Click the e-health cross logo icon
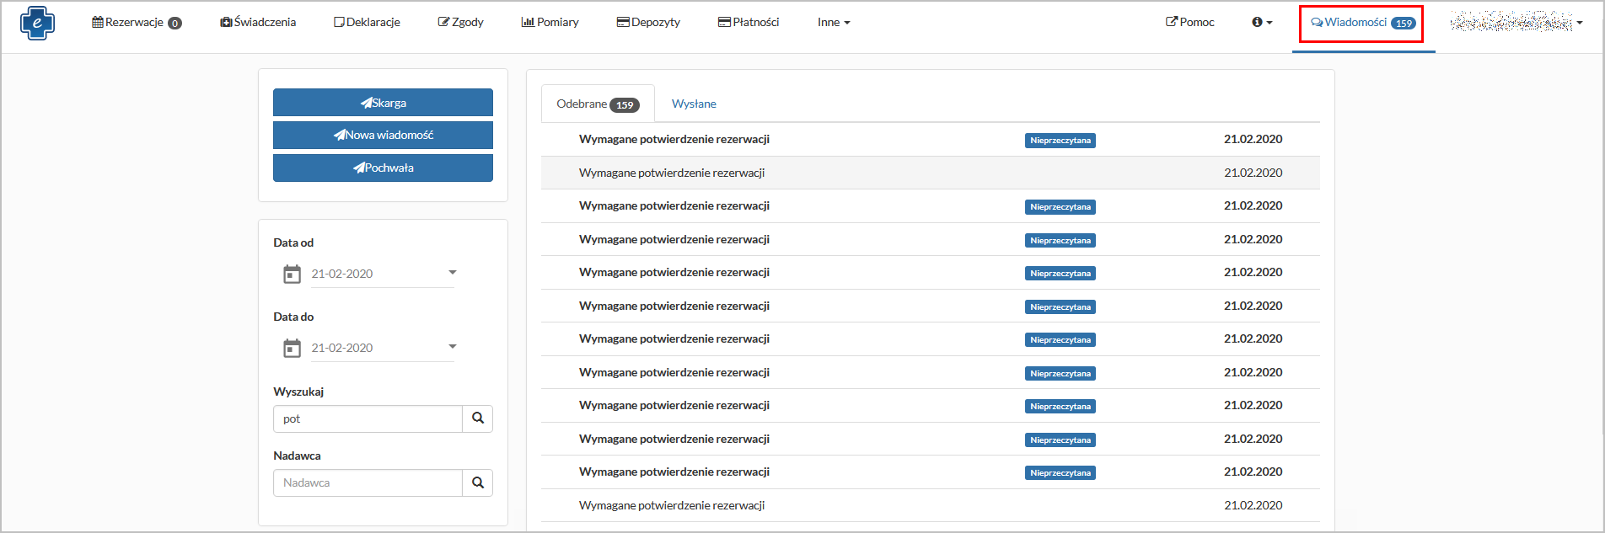This screenshot has height=533, width=1605. click(37, 23)
